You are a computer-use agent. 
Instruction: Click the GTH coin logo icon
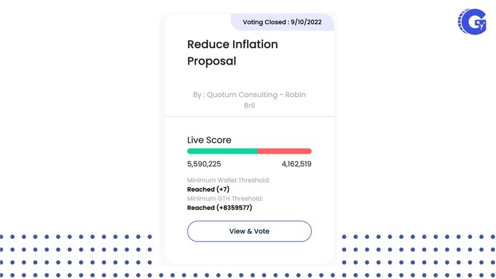click(472, 22)
